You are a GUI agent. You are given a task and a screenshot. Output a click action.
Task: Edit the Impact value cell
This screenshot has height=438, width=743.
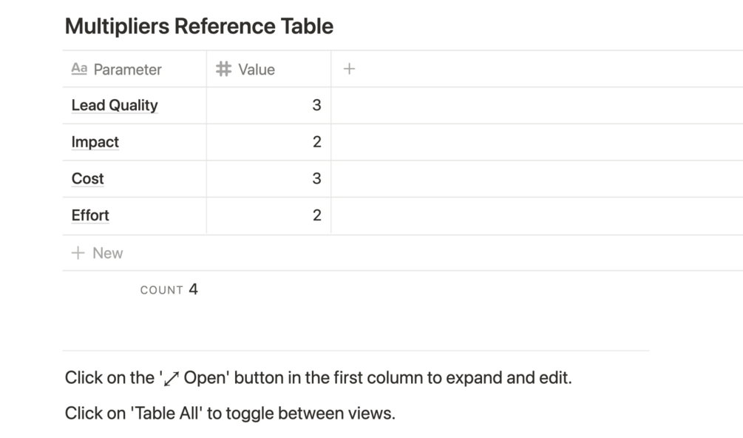coord(268,142)
